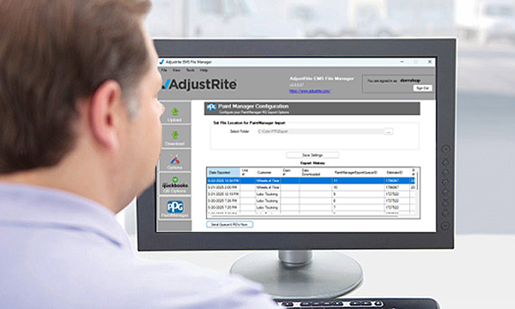Click the export history vertical scrollbar
This screenshot has width=515, height=309.
tap(417, 192)
